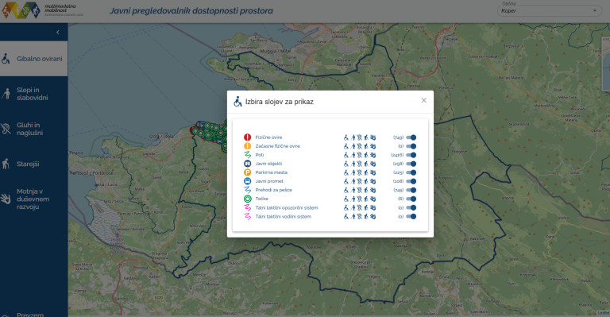Click deaf ear icon in Prehodi za pešce row
610x317 pixels.
360,190
